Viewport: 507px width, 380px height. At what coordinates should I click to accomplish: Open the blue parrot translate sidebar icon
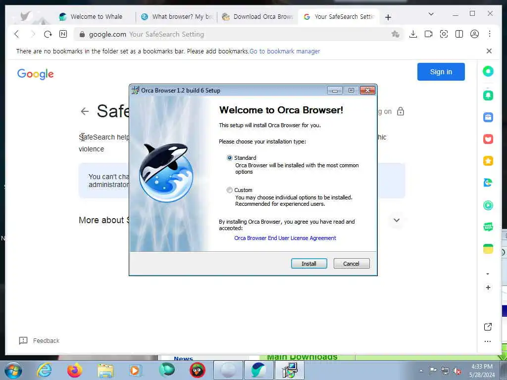click(x=488, y=183)
